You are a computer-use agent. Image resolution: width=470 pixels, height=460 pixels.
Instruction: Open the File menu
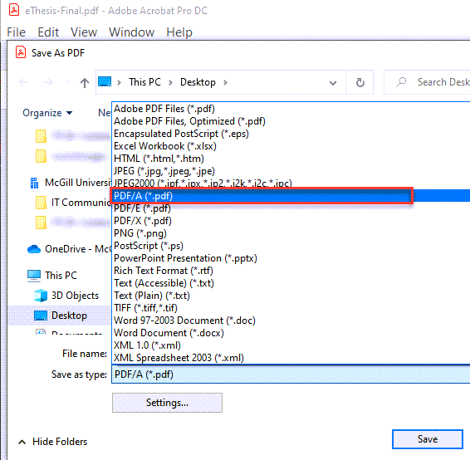click(16, 32)
